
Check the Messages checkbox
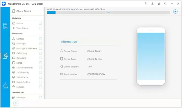[x=40, y=44]
